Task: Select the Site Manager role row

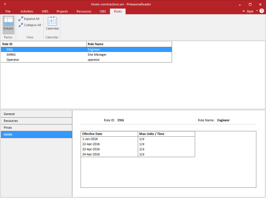Action: (86, 55)
